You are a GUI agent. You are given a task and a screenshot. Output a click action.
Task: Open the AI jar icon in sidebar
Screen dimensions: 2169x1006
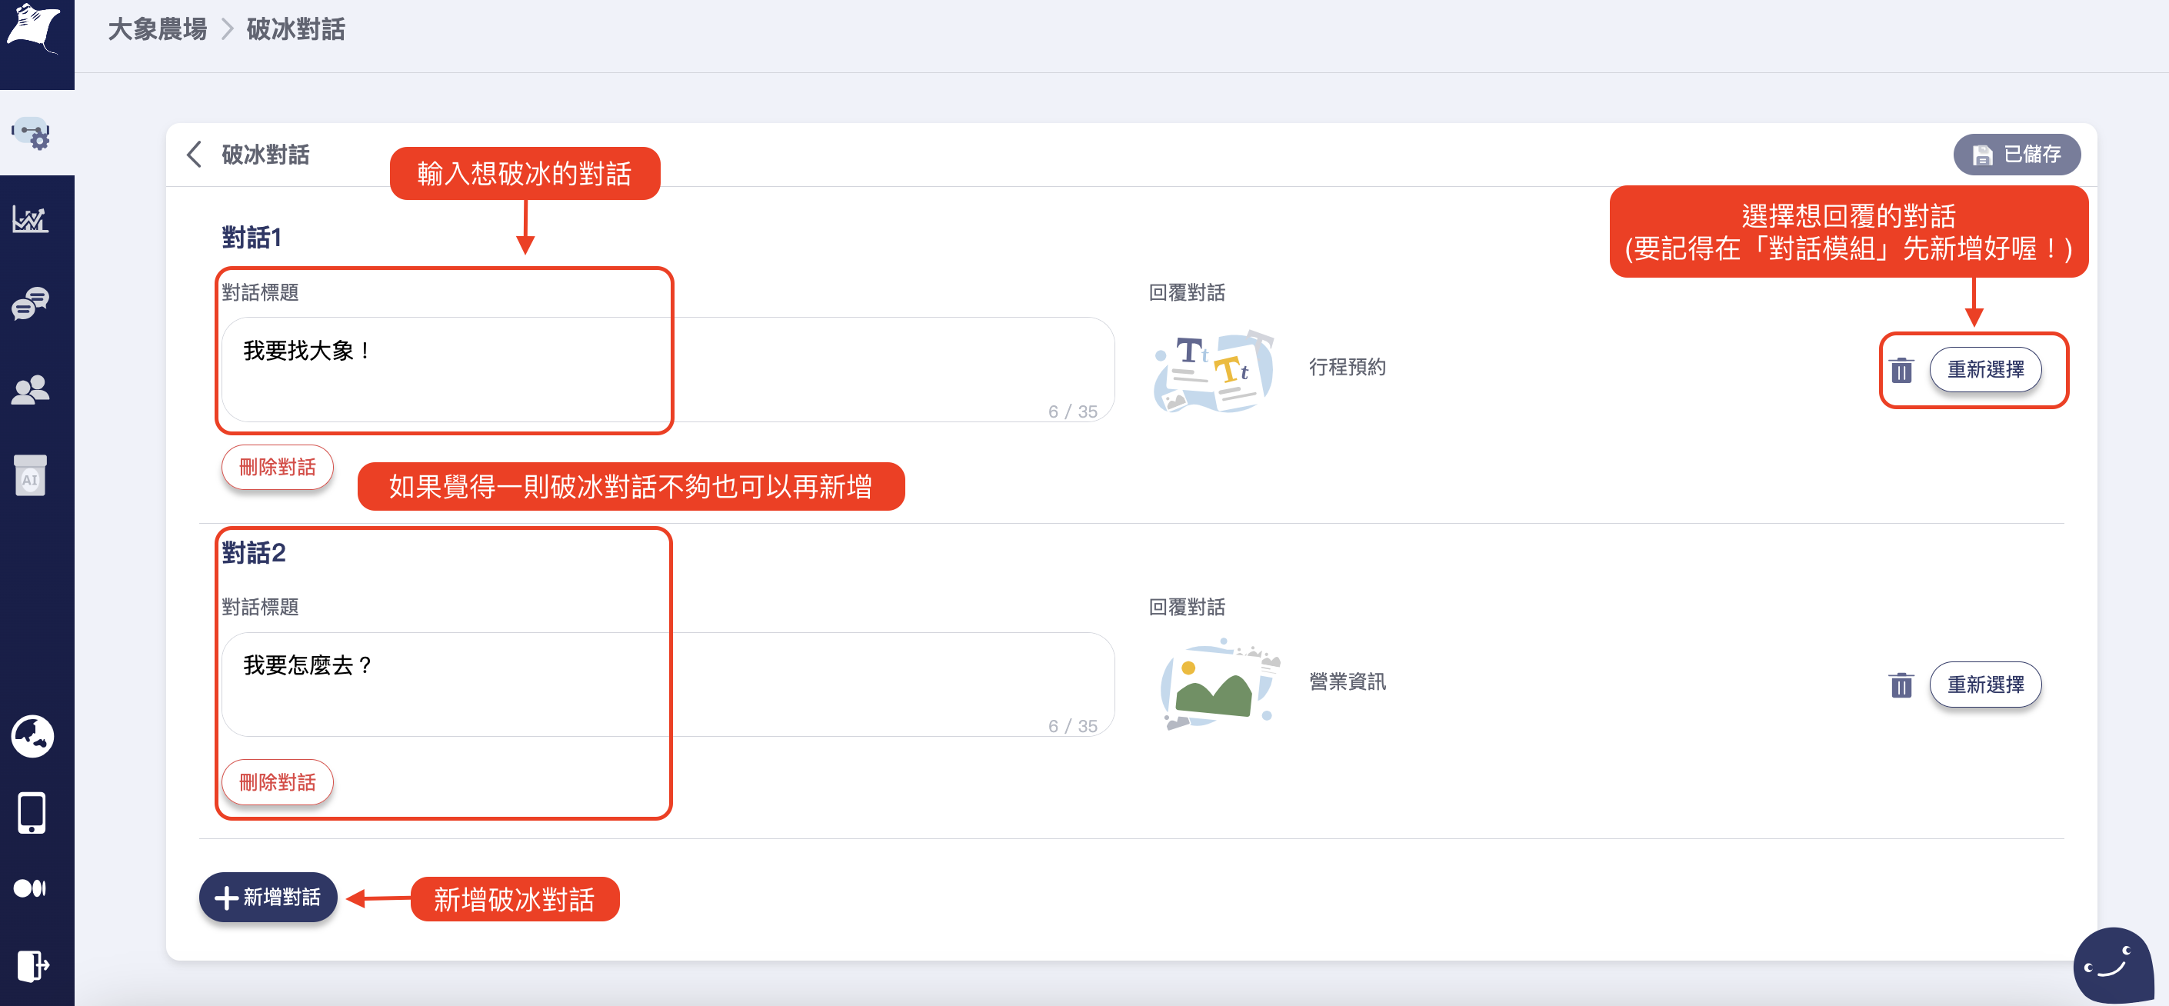click(30, 475)
